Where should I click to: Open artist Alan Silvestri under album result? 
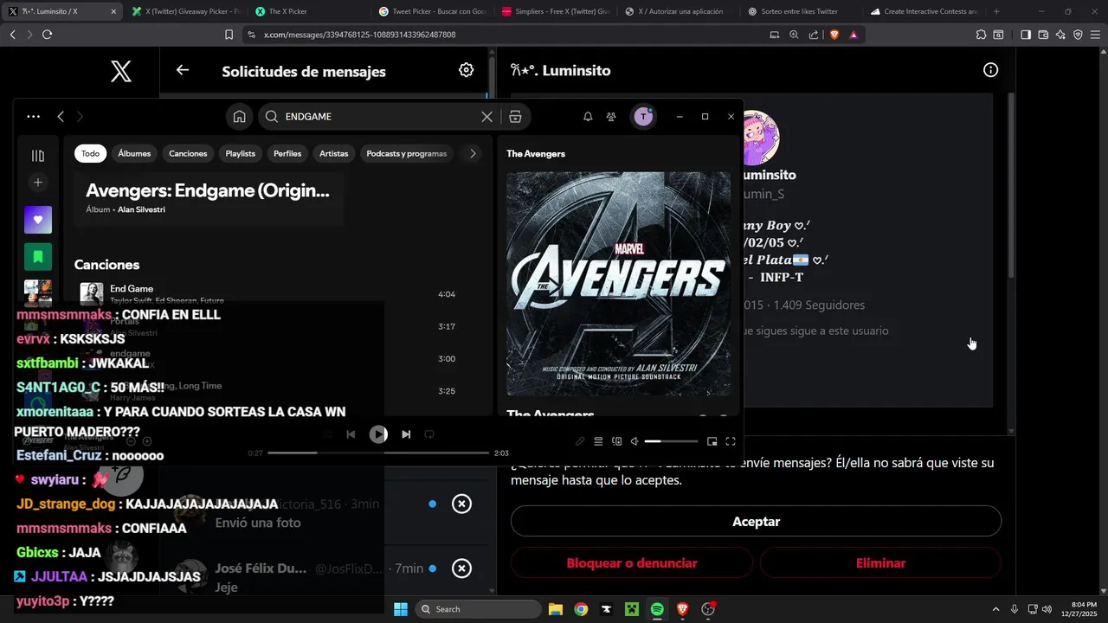click(x=141, y=210)
